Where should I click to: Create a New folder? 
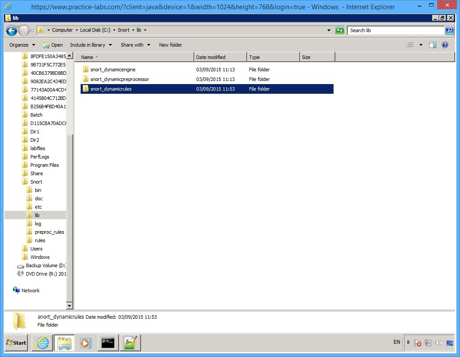point(171,44)
